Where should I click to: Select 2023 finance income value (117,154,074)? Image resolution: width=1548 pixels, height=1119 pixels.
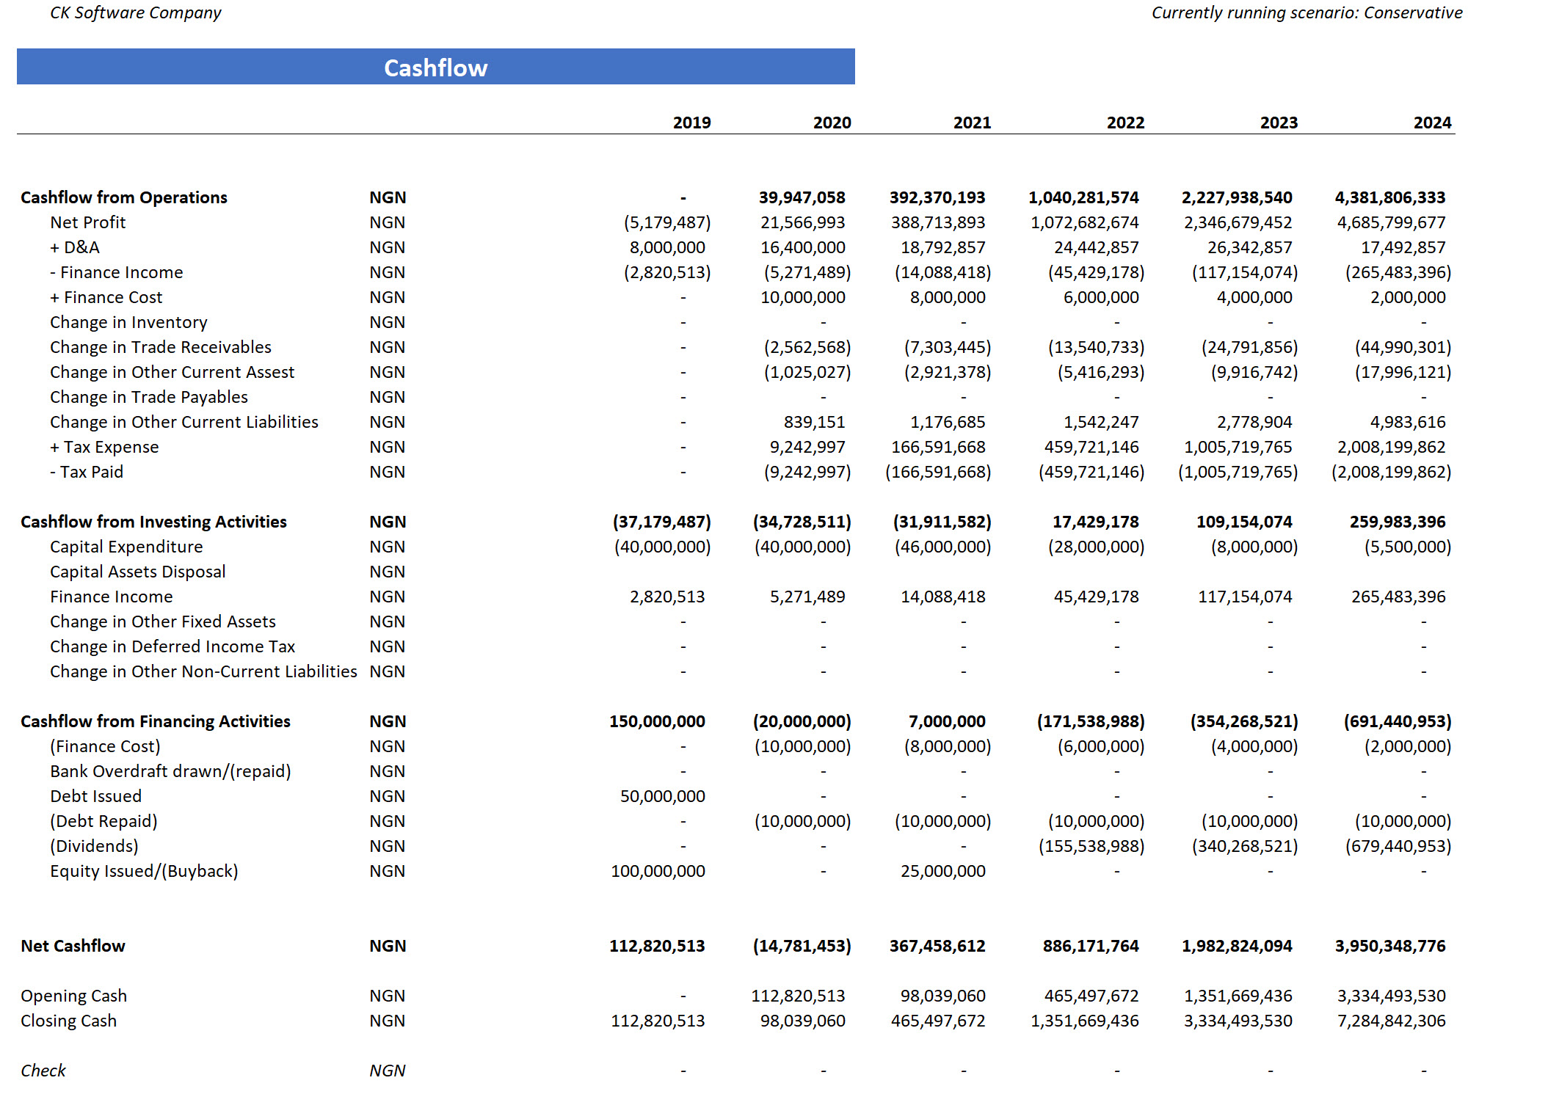[1244, 272]
